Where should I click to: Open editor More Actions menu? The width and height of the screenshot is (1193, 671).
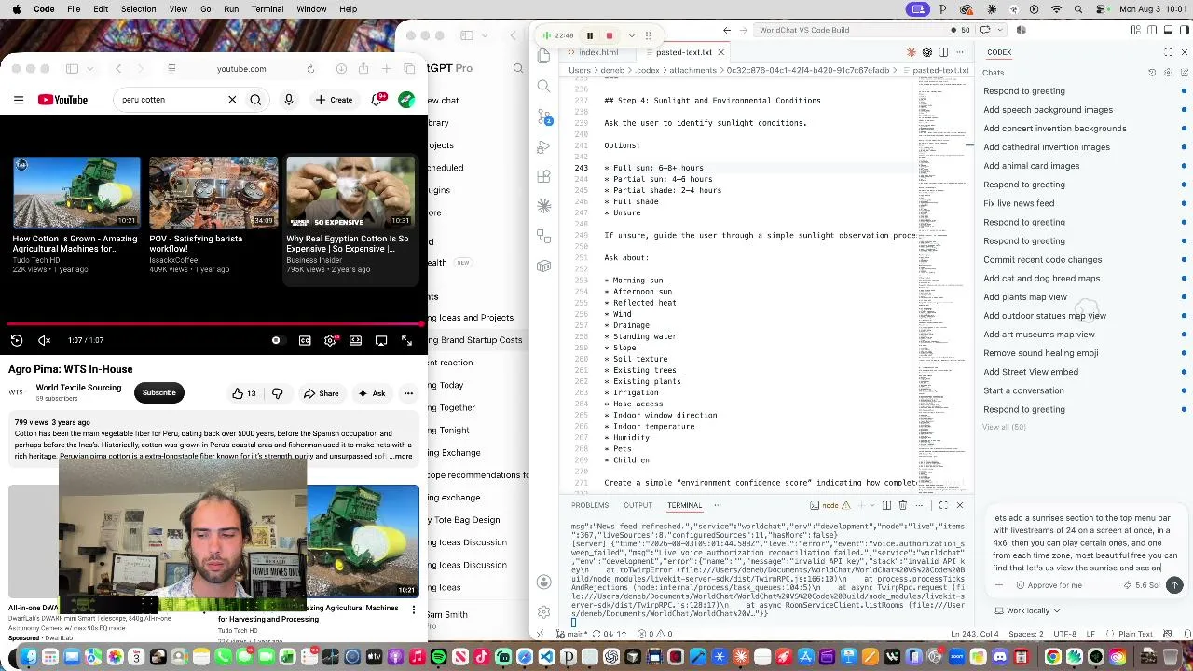962,52
